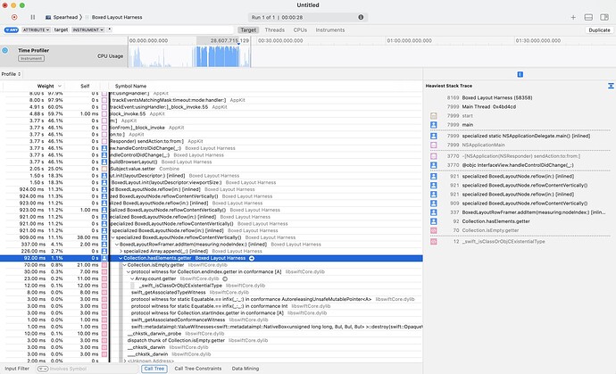The width and height of the screenshot is (616, 374).
Task: Toggle the right inspector sidebar icon
Action: pos(604,17)
